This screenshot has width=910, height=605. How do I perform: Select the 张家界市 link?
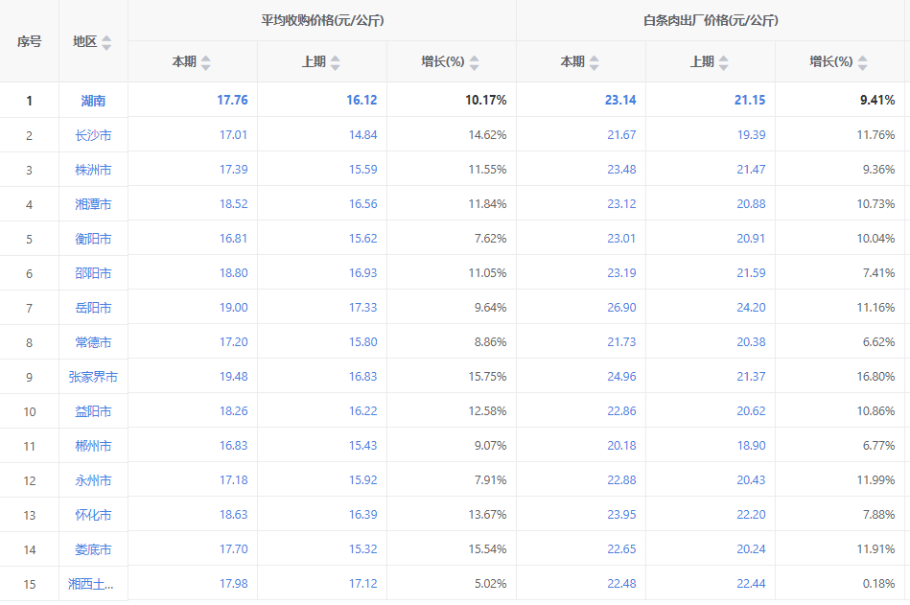coord(93,377)
